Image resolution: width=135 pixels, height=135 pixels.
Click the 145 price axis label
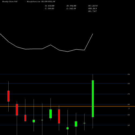[x=129, y=125]
